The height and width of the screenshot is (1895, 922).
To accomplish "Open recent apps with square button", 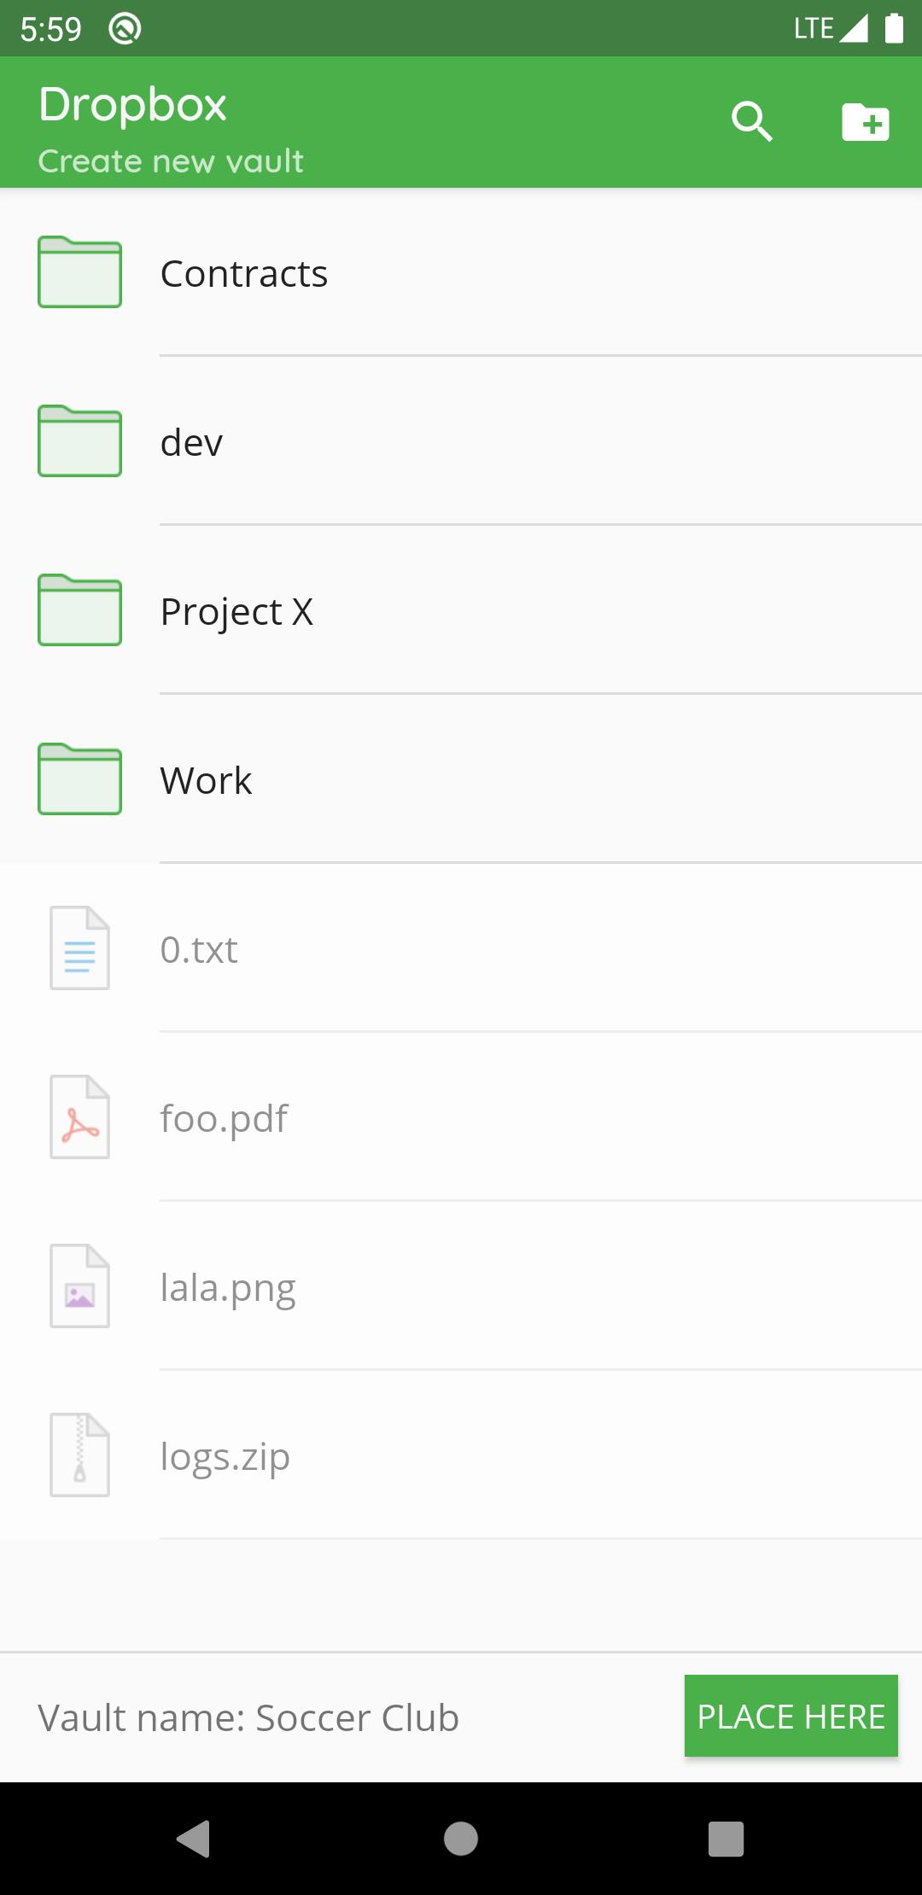I will 727,1839.
